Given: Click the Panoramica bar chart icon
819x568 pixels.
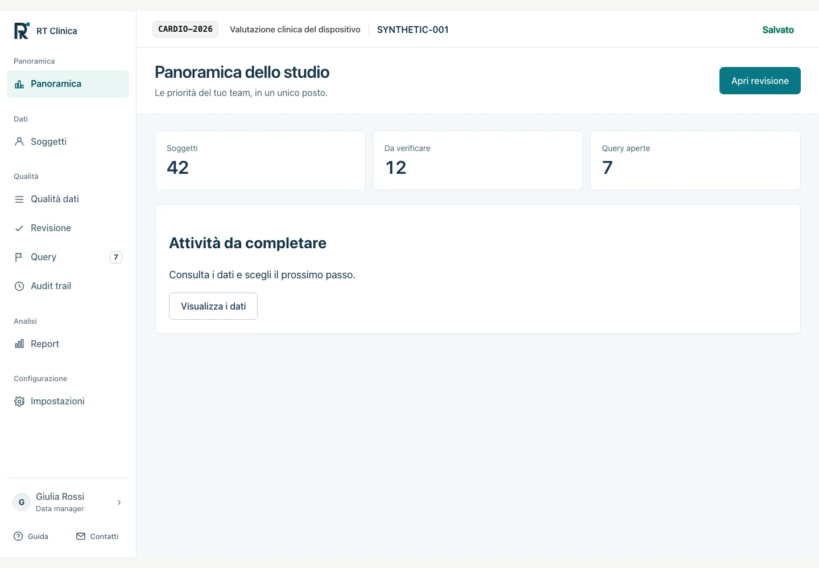Looking at the screenshot, I should coord(19,84).
